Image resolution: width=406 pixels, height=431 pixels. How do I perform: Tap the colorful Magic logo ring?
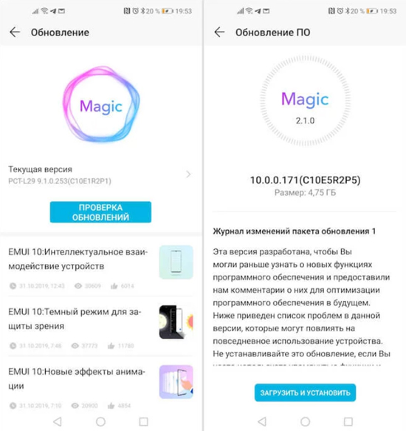[101, 105]
